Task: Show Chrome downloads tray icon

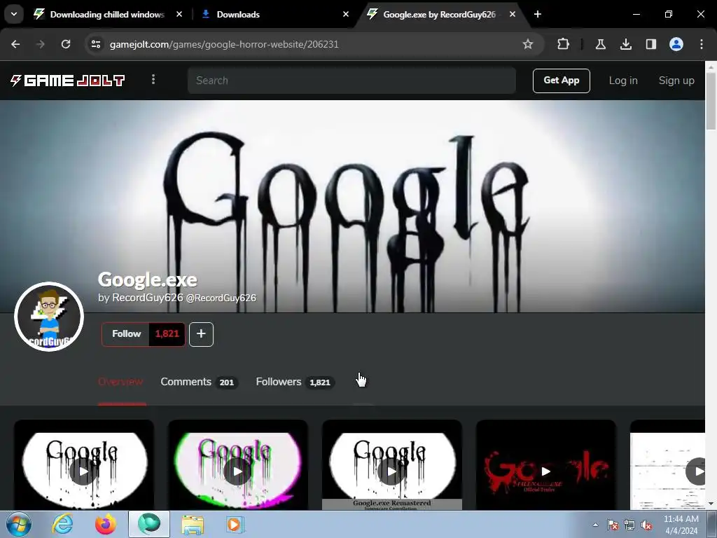Action: pos(625,44)
